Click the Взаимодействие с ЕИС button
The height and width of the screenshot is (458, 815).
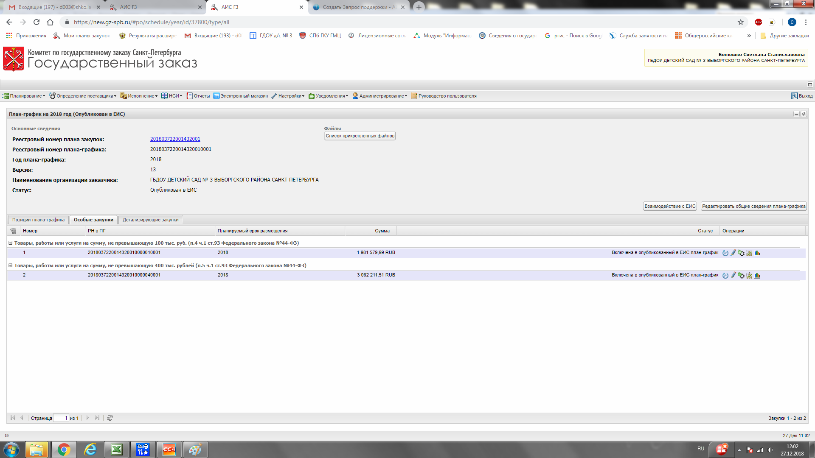pos(670,206)
